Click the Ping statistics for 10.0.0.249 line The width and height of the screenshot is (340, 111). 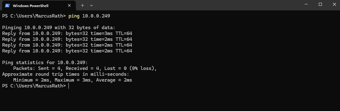pyautogui.click(x=45, y=63)
